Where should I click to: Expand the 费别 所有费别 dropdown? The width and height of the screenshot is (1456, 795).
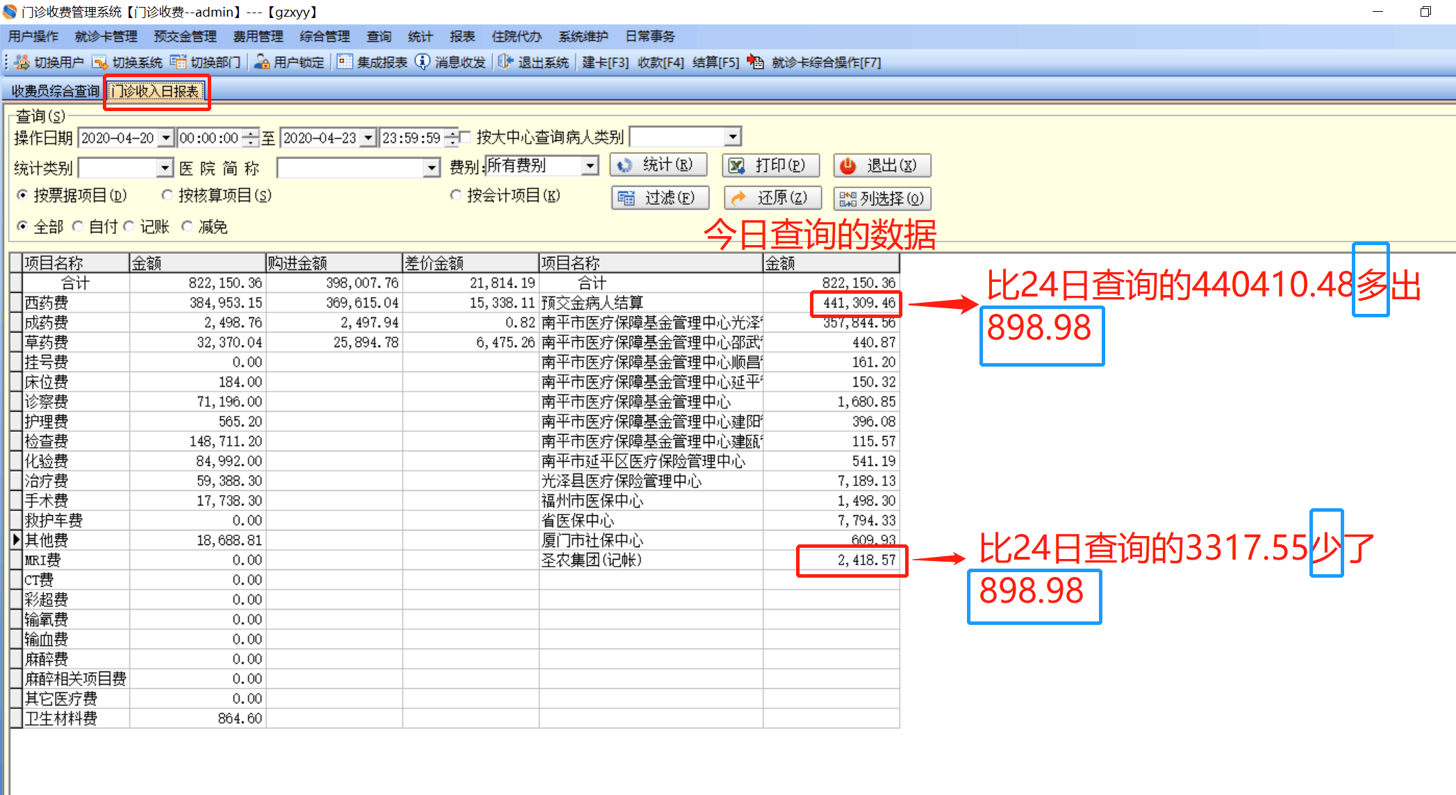tap(590, 166)
